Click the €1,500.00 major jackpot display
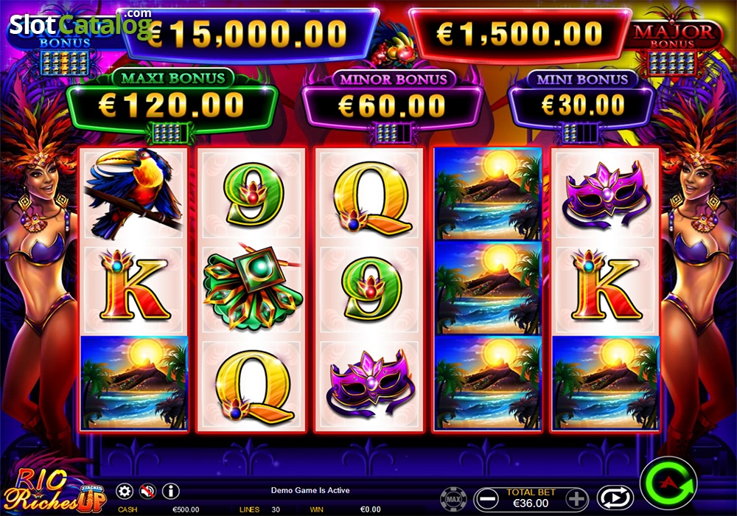737x516 pixels. (520, 35)
